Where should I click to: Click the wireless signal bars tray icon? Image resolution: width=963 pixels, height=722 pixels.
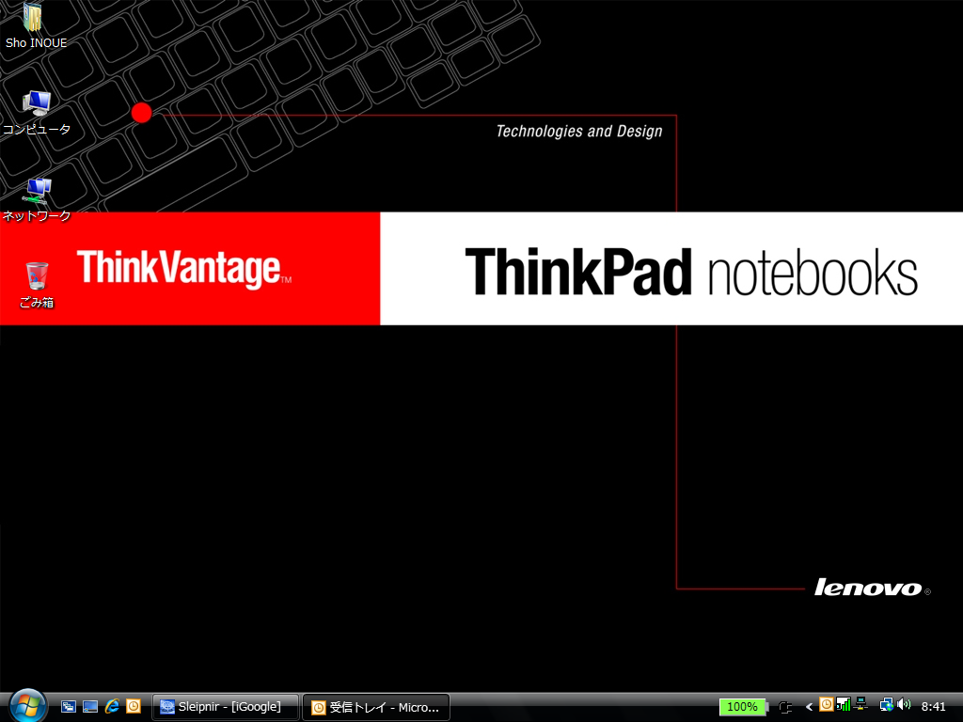tap(844, 703)
